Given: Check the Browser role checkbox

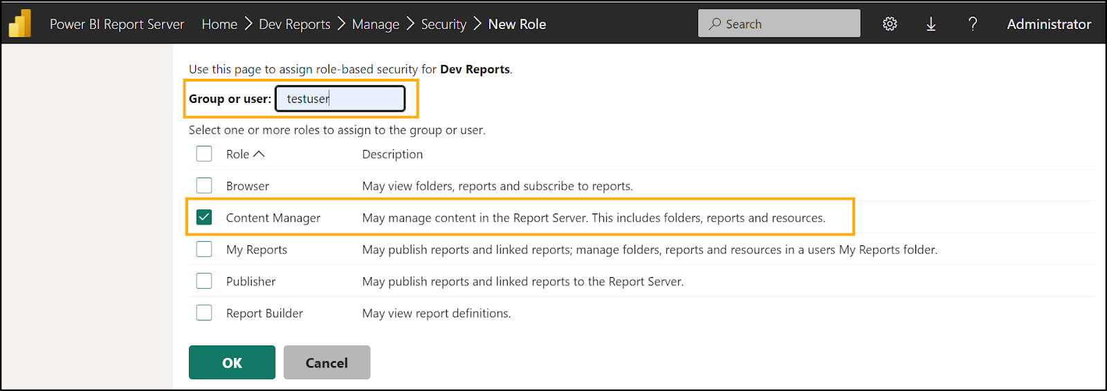Looking at the screenshot, I should click(204, 186).
